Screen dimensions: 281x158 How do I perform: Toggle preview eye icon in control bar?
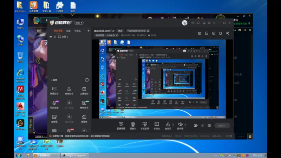pyautogui.click(x=203, y=125)
